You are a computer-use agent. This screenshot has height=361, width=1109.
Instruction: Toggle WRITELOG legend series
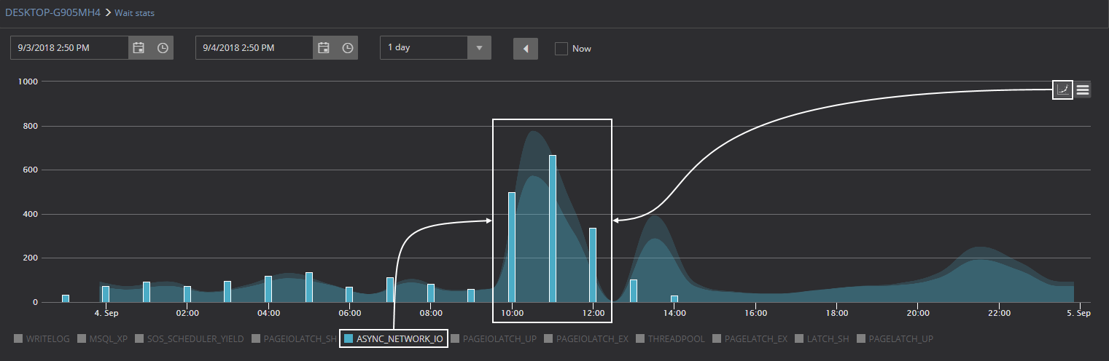[x=42, y=338]
